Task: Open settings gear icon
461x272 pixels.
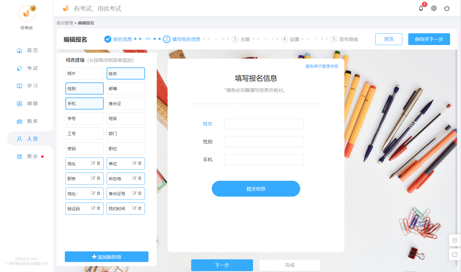Action: [434, 8]
